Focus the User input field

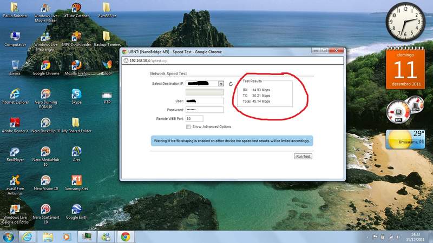pyautogui.click(x=205, y=101)
